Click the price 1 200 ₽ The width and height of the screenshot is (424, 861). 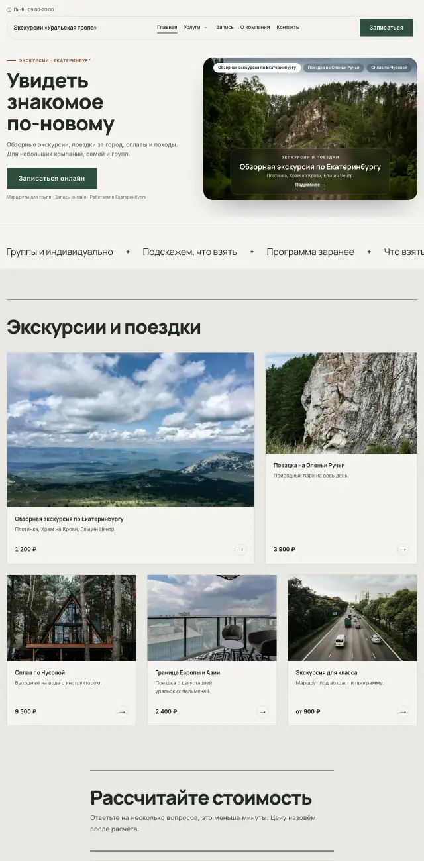tap(26, 549)
